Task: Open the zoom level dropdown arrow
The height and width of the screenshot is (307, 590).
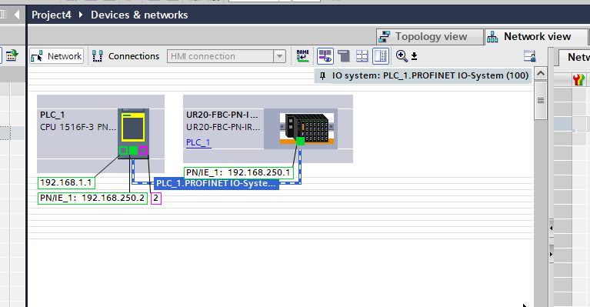Action: pos(415,56)
